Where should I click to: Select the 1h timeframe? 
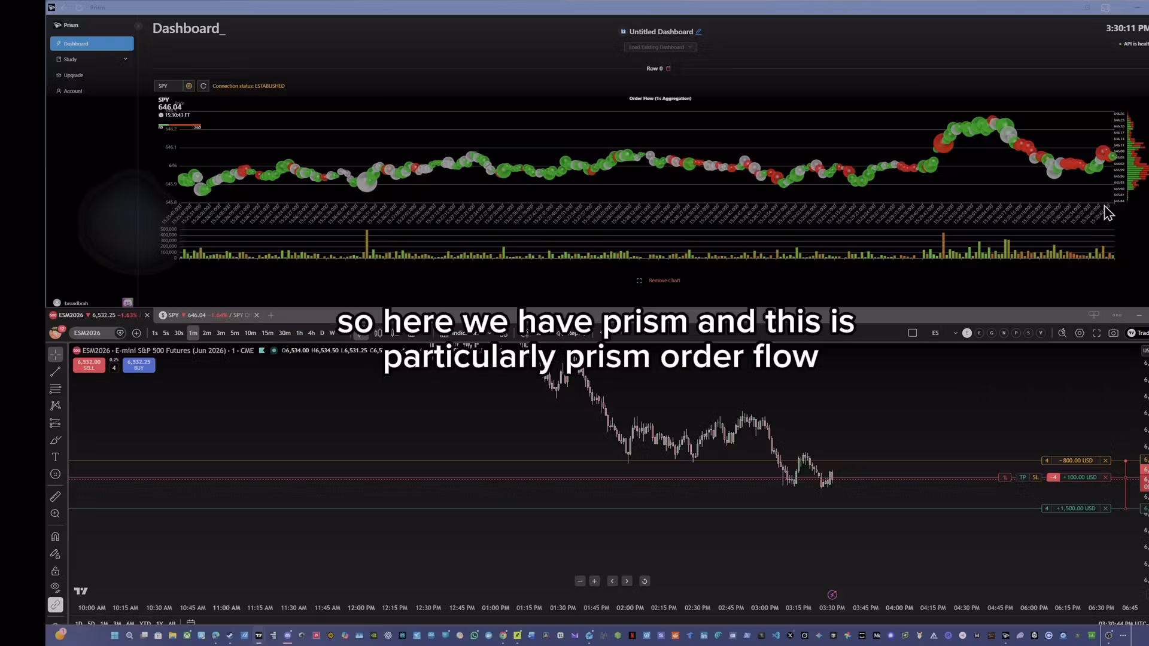(299, 333)
